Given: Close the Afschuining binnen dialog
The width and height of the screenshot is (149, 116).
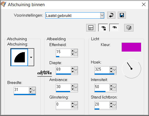Looking at the screenshot, I should (144, 4).
